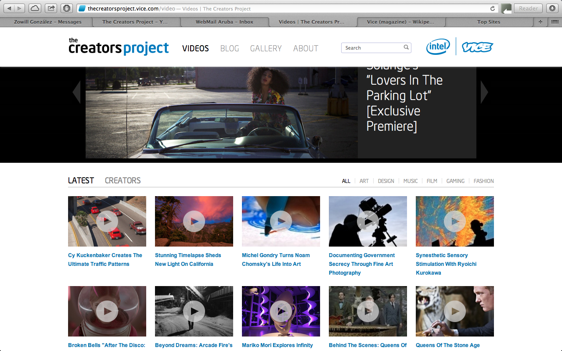This screenshot has height=351, width=562.
Task: Open Stunning Timelapse Sheds title link
Action: pos(188,260)
